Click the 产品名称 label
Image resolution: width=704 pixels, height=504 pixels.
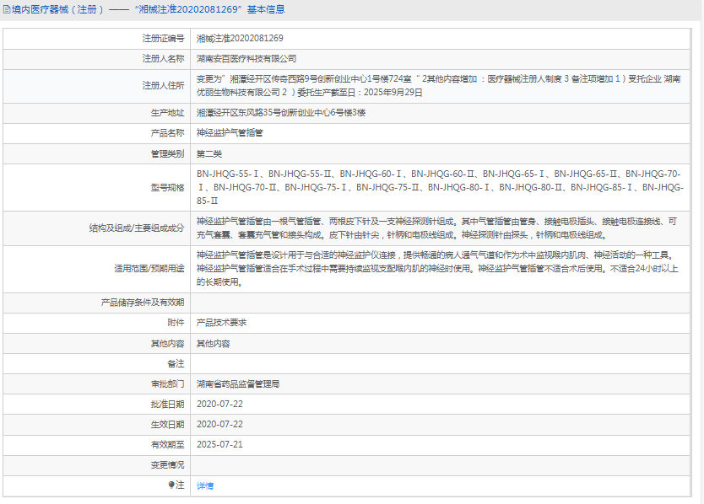pyautogui.click(x=167, y=133)
